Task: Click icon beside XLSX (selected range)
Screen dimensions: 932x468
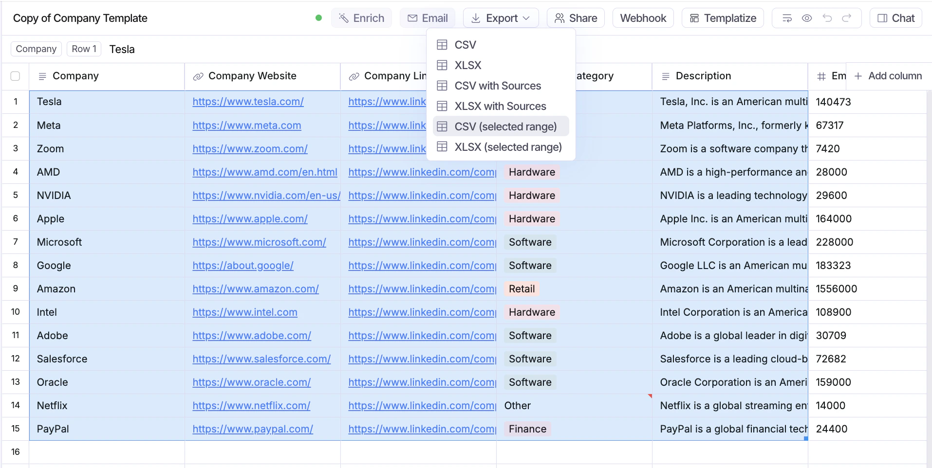Action: tap(442, 147)
